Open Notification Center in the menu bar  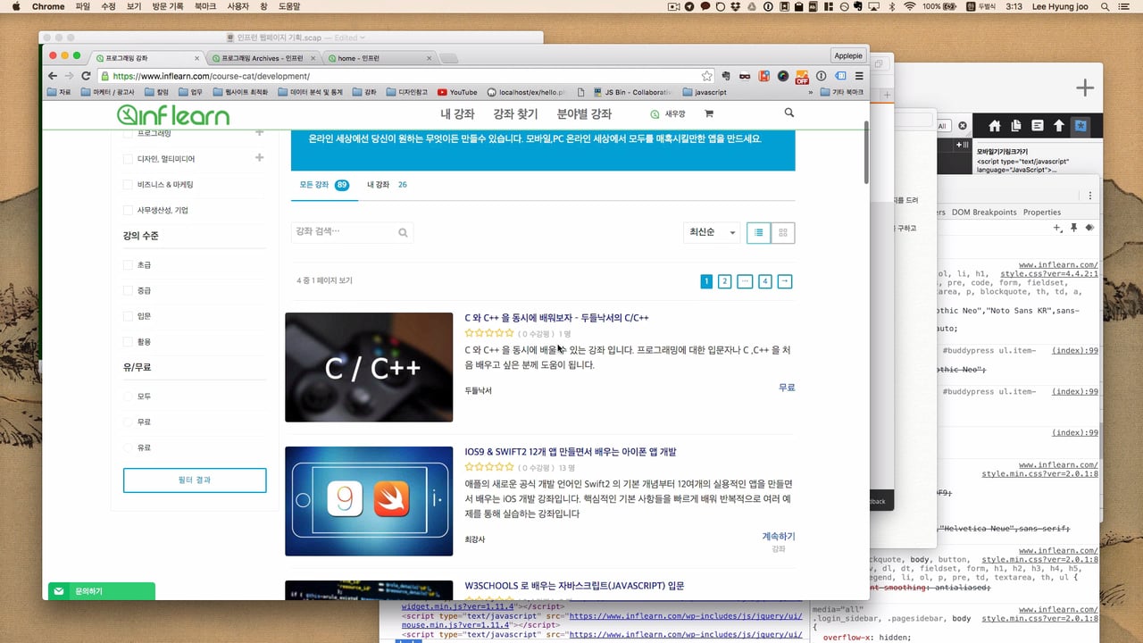point(1122,6)
